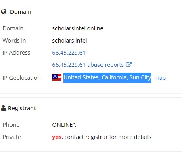Click the scholarsintel.online domain value
The width and height of the screenshot is (182, 156).
click(78, 28)
